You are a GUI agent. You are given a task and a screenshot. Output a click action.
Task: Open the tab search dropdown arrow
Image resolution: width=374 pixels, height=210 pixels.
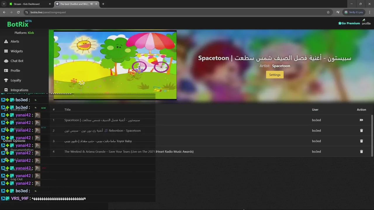pyautogui.click(x=4, y=4)
